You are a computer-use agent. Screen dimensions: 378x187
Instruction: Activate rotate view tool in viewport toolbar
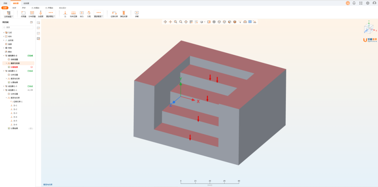coord(165,22)
